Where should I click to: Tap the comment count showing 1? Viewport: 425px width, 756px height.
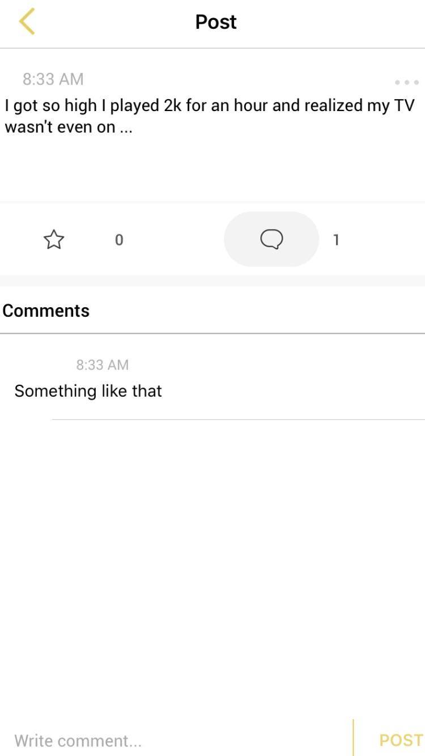tap(336, 240)
